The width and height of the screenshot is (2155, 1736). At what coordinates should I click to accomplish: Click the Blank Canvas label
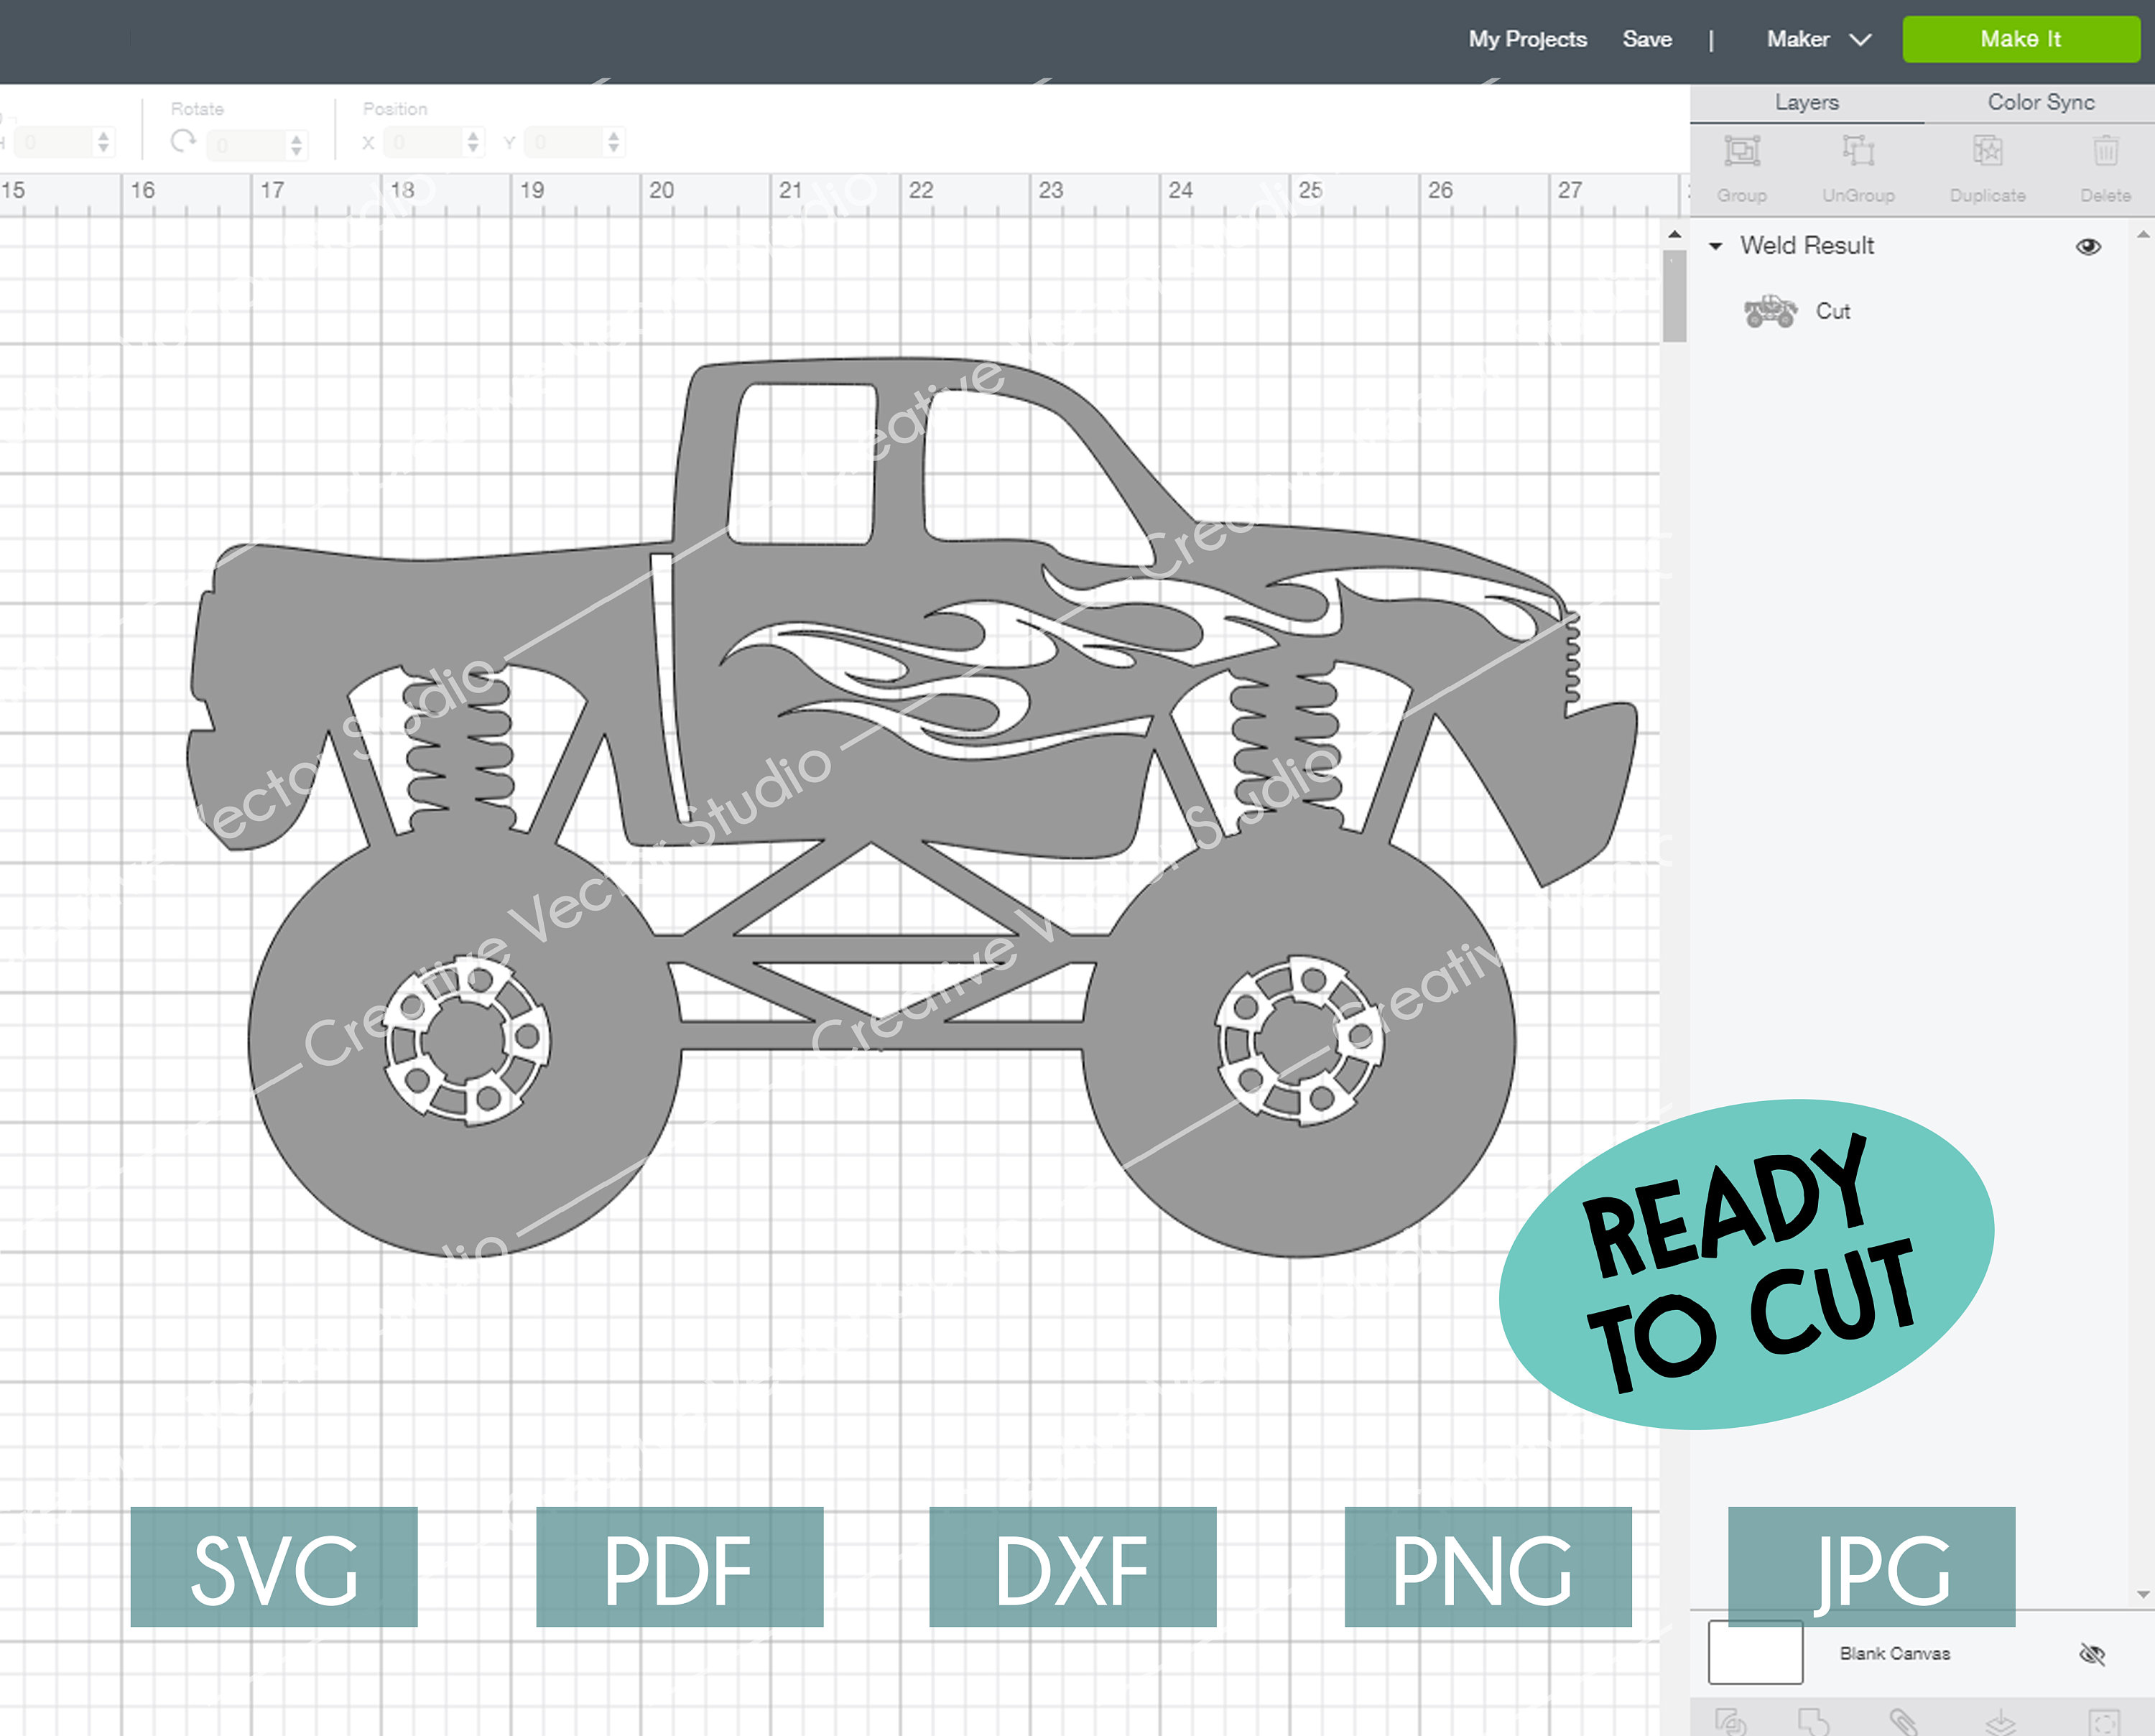[1894, 1654]
